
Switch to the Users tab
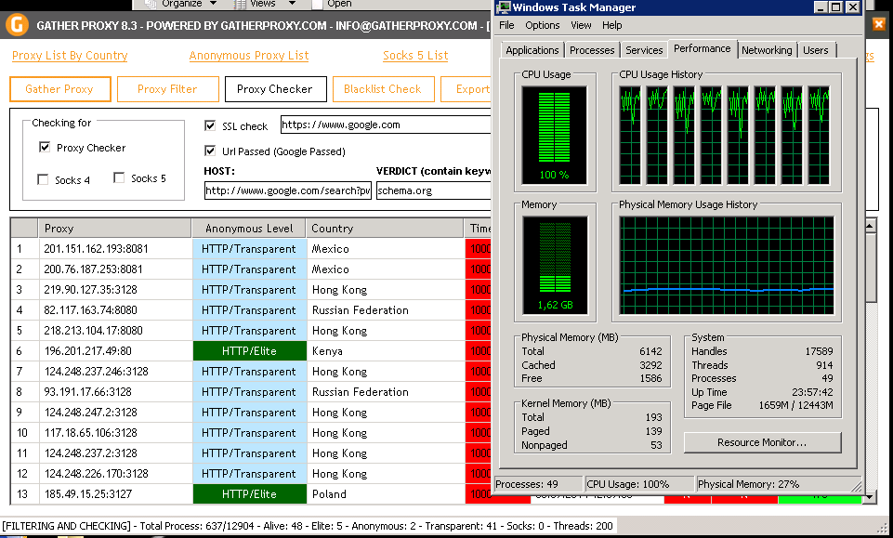[816, 50]
